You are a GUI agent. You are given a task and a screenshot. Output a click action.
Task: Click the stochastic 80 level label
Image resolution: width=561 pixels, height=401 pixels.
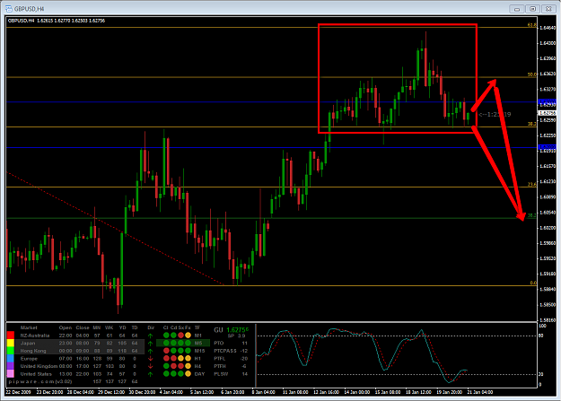(x=541, y=336)
